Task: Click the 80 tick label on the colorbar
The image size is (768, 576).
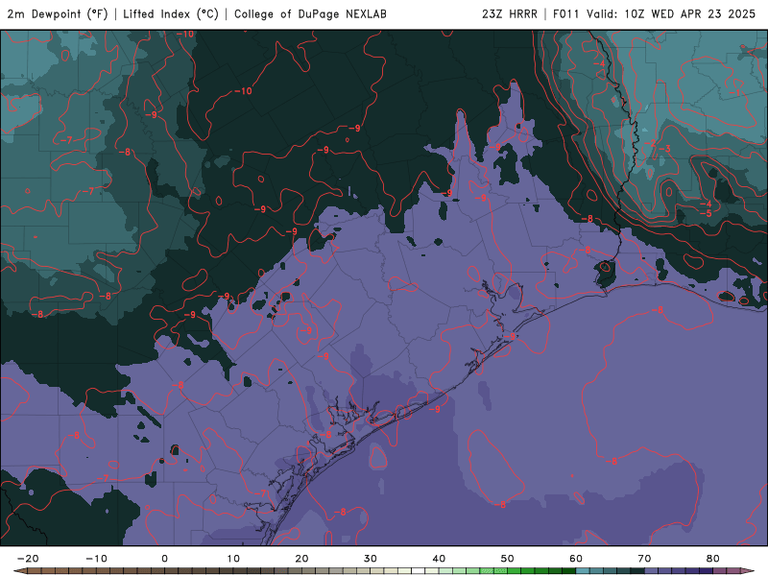Action: (x=713, y=559)
